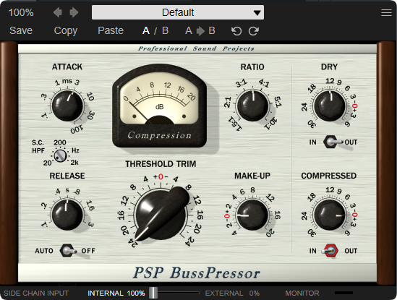Toggle the DRY IN/OUT switch

333,142
